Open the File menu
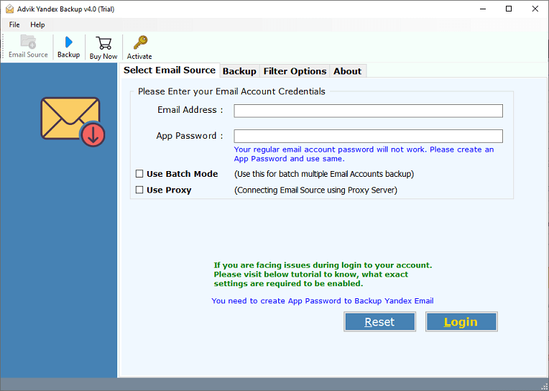Image resolution: width=549 pixels, height=391 pixels. click(x=14, y=24)
